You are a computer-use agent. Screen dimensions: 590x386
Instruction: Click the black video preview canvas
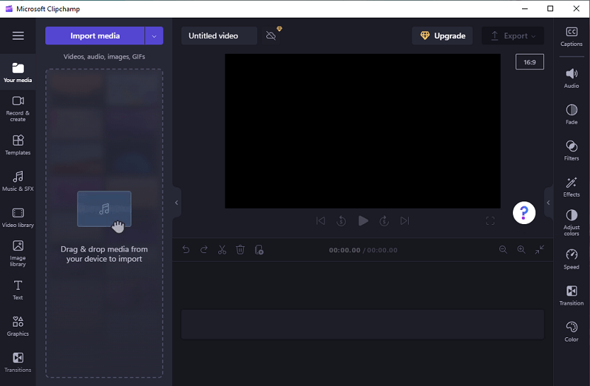click(363, 131)
